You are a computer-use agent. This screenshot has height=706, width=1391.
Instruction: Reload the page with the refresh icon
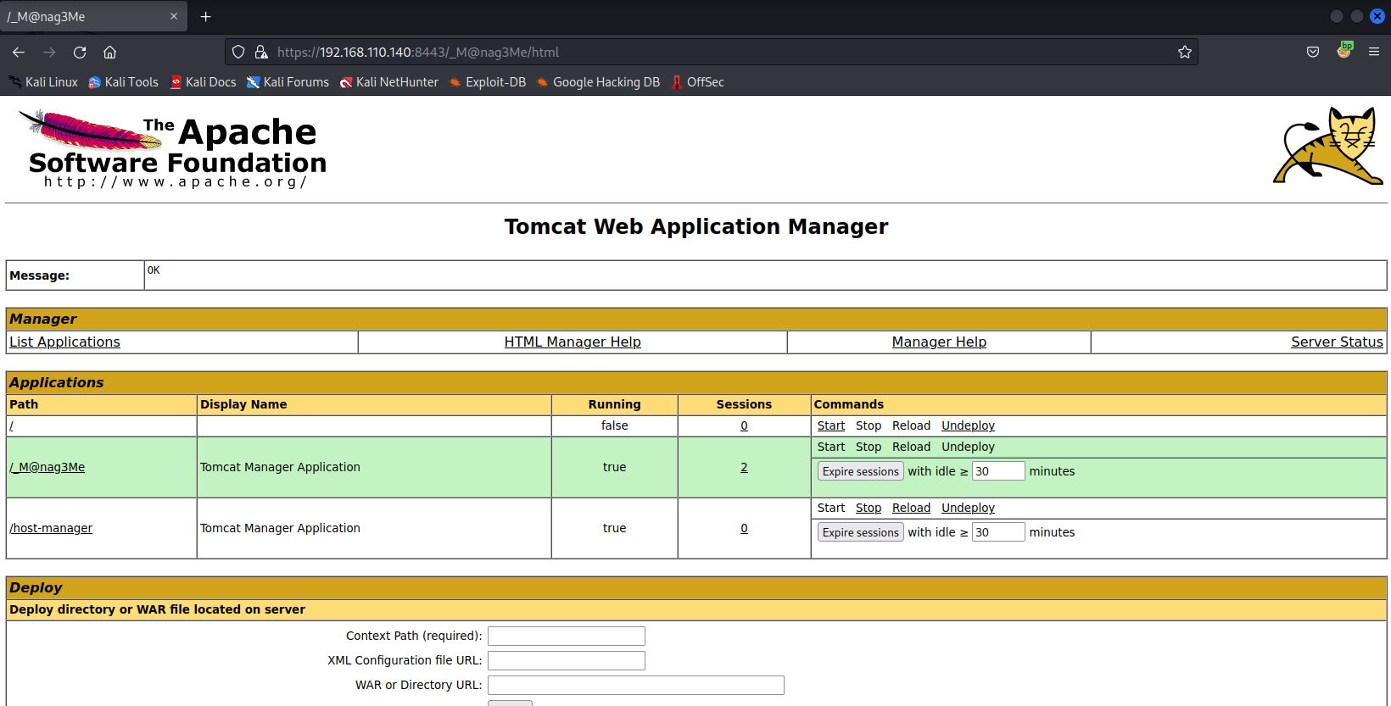80,53
